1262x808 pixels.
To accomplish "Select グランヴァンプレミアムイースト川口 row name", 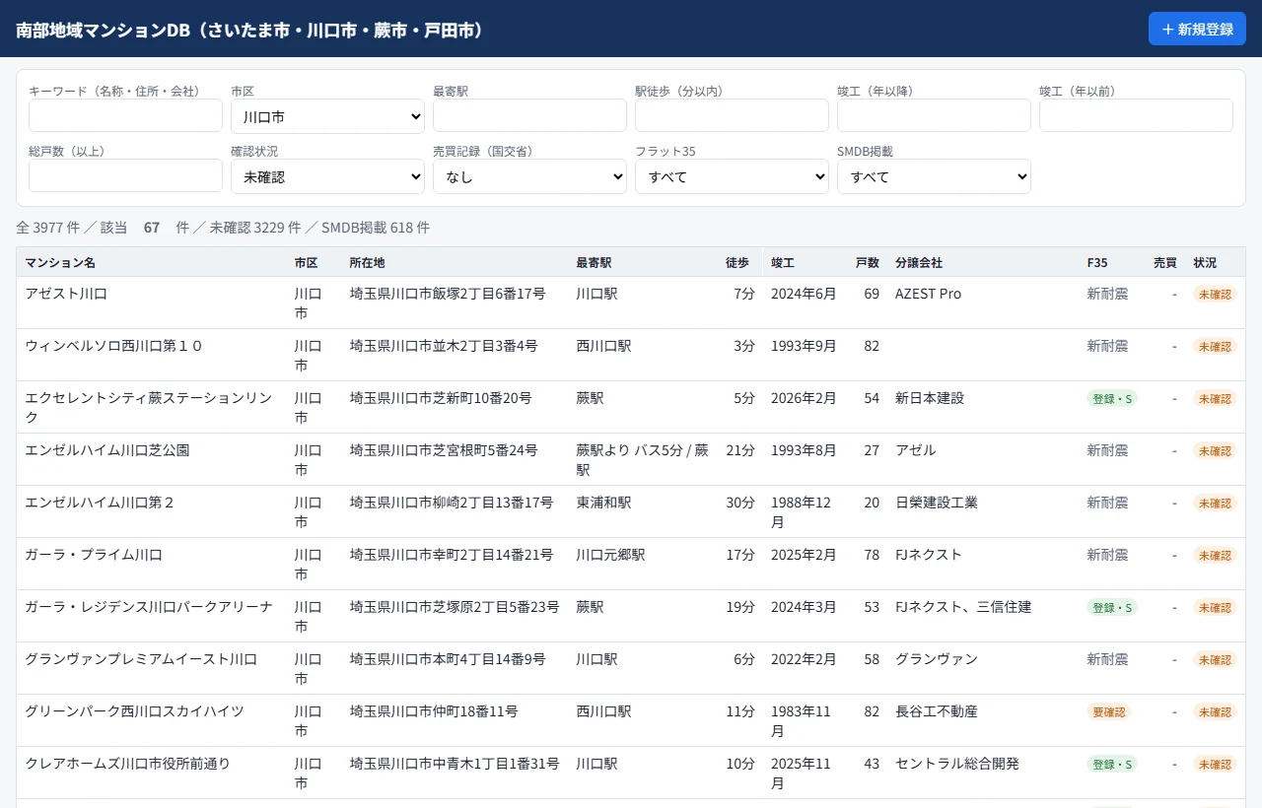I will pos(141,659).
